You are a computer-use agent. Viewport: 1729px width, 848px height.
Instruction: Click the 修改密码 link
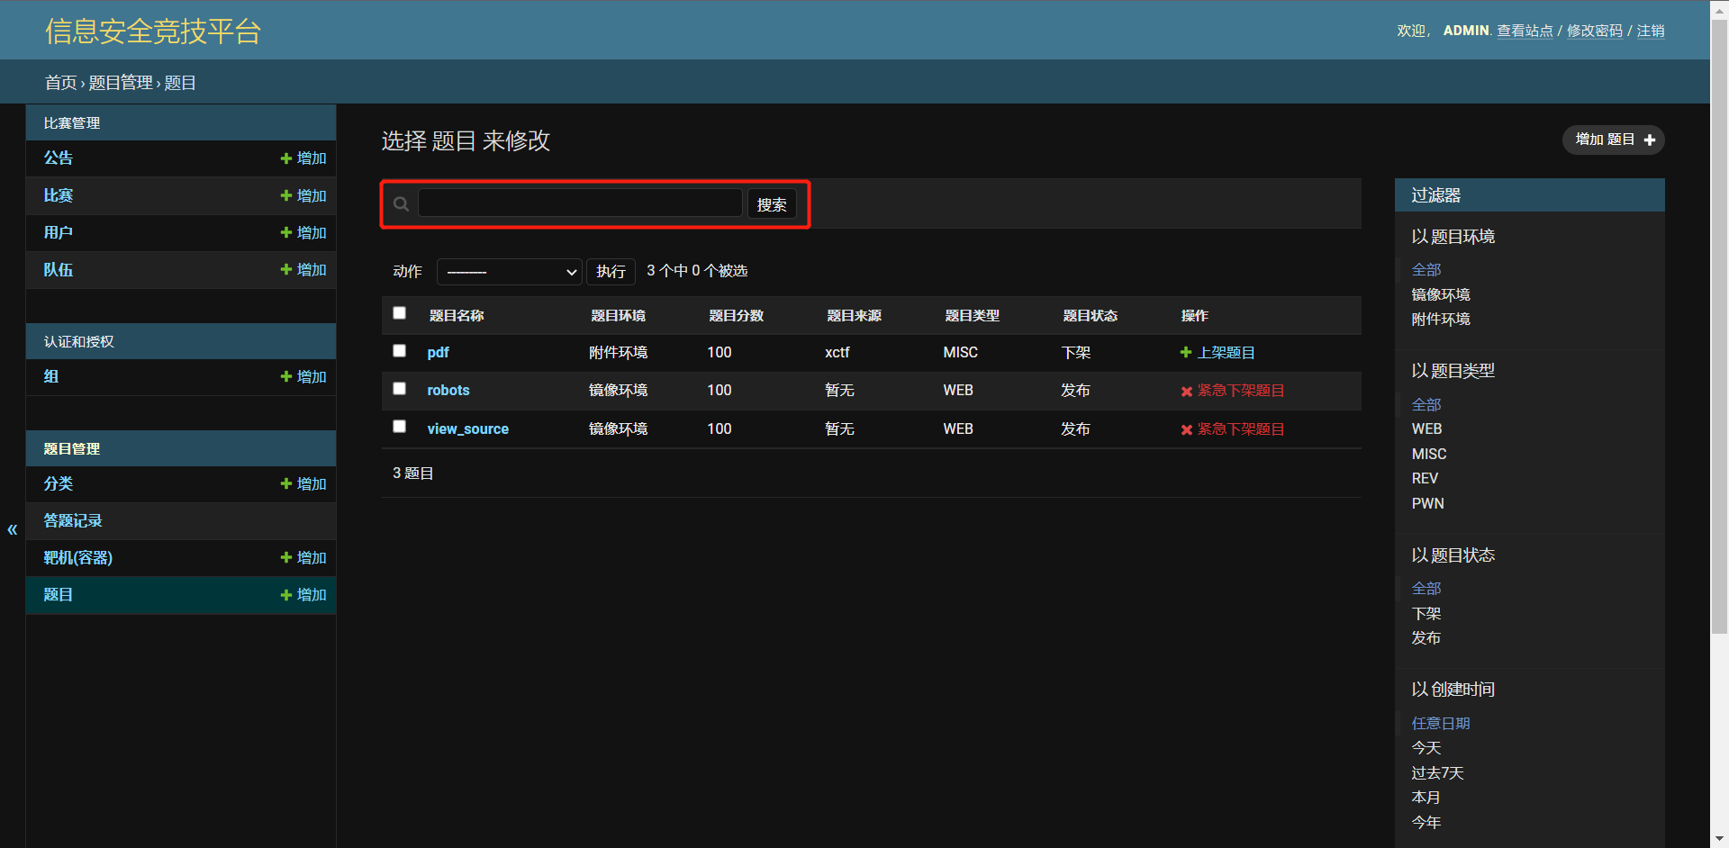pyautogui.click(x=1595, y=31)
